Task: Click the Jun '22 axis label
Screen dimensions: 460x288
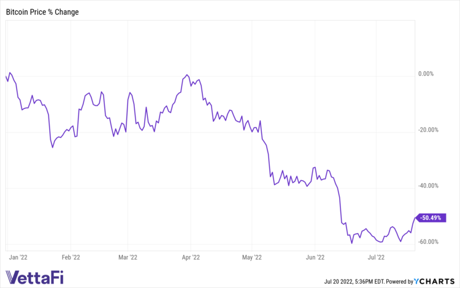Action: tap(315, 258)
